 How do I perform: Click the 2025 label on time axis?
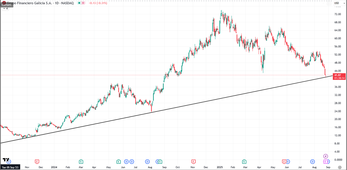point(219,167)
